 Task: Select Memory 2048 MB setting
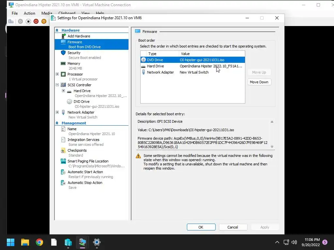[x=91, y=66]
